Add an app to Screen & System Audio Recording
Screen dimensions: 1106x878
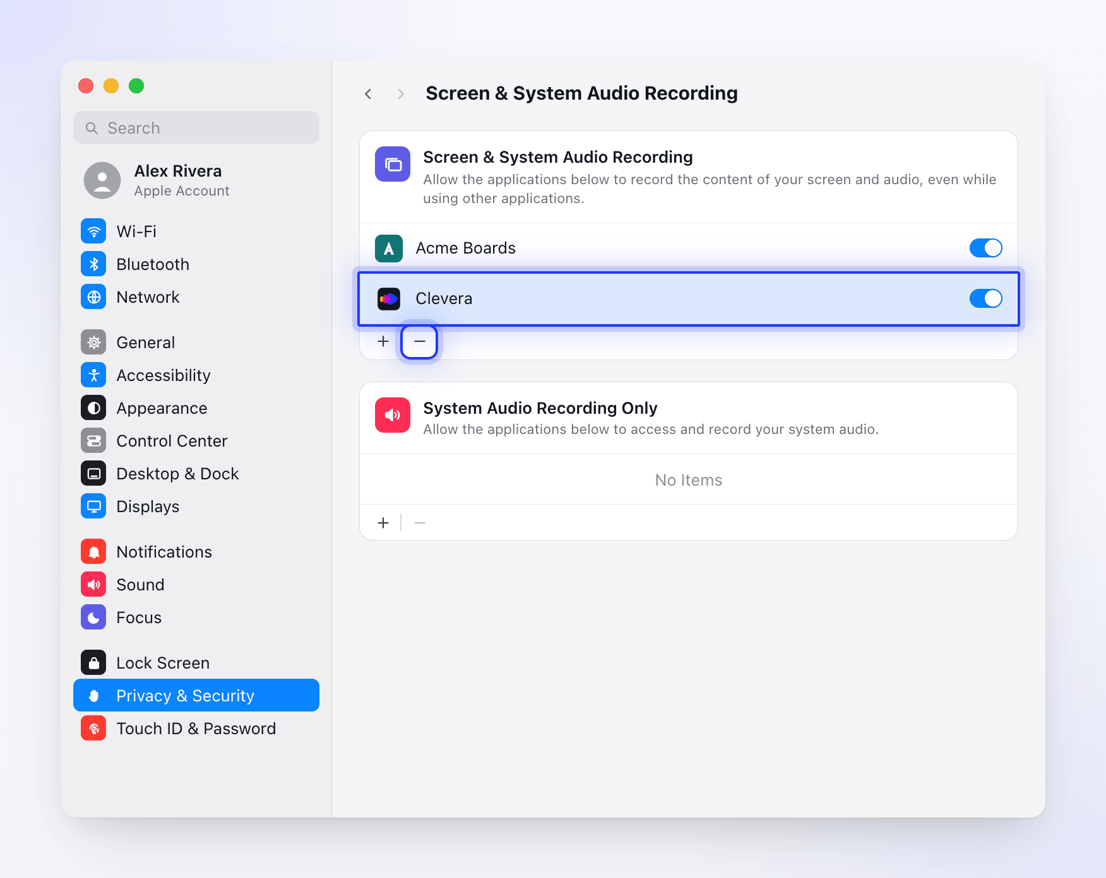(x=383, y=341)
